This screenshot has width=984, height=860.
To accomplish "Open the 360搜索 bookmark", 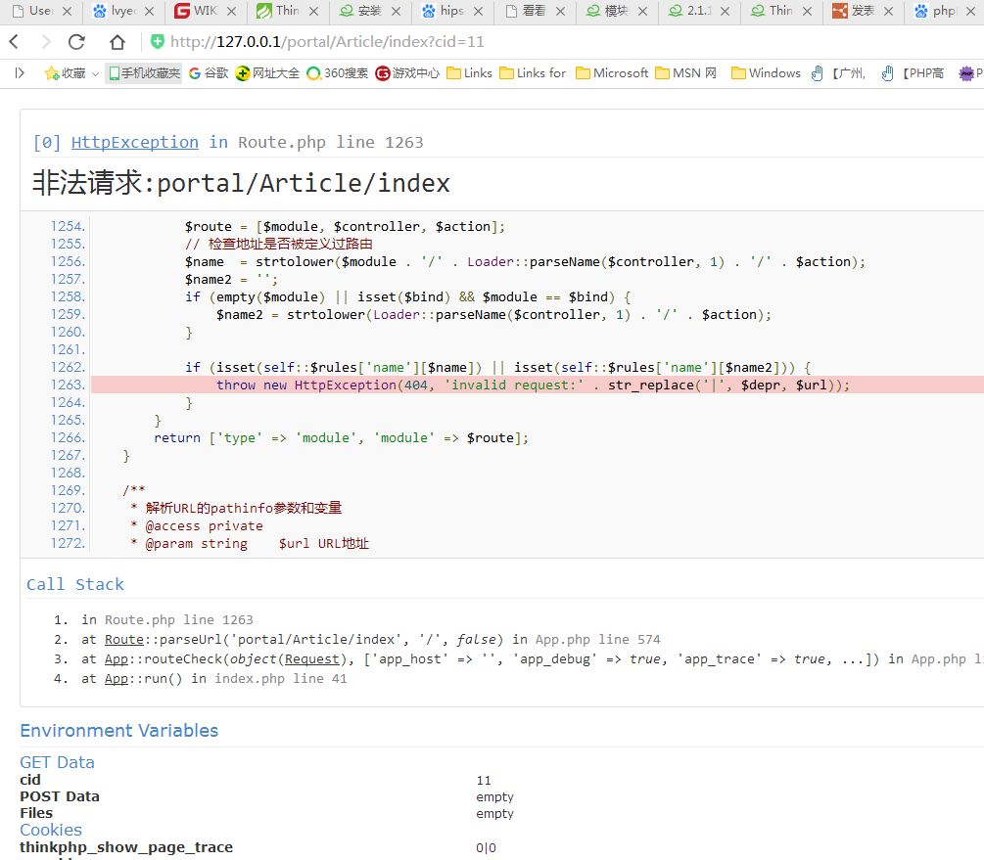I will click(x=338, y=73).
